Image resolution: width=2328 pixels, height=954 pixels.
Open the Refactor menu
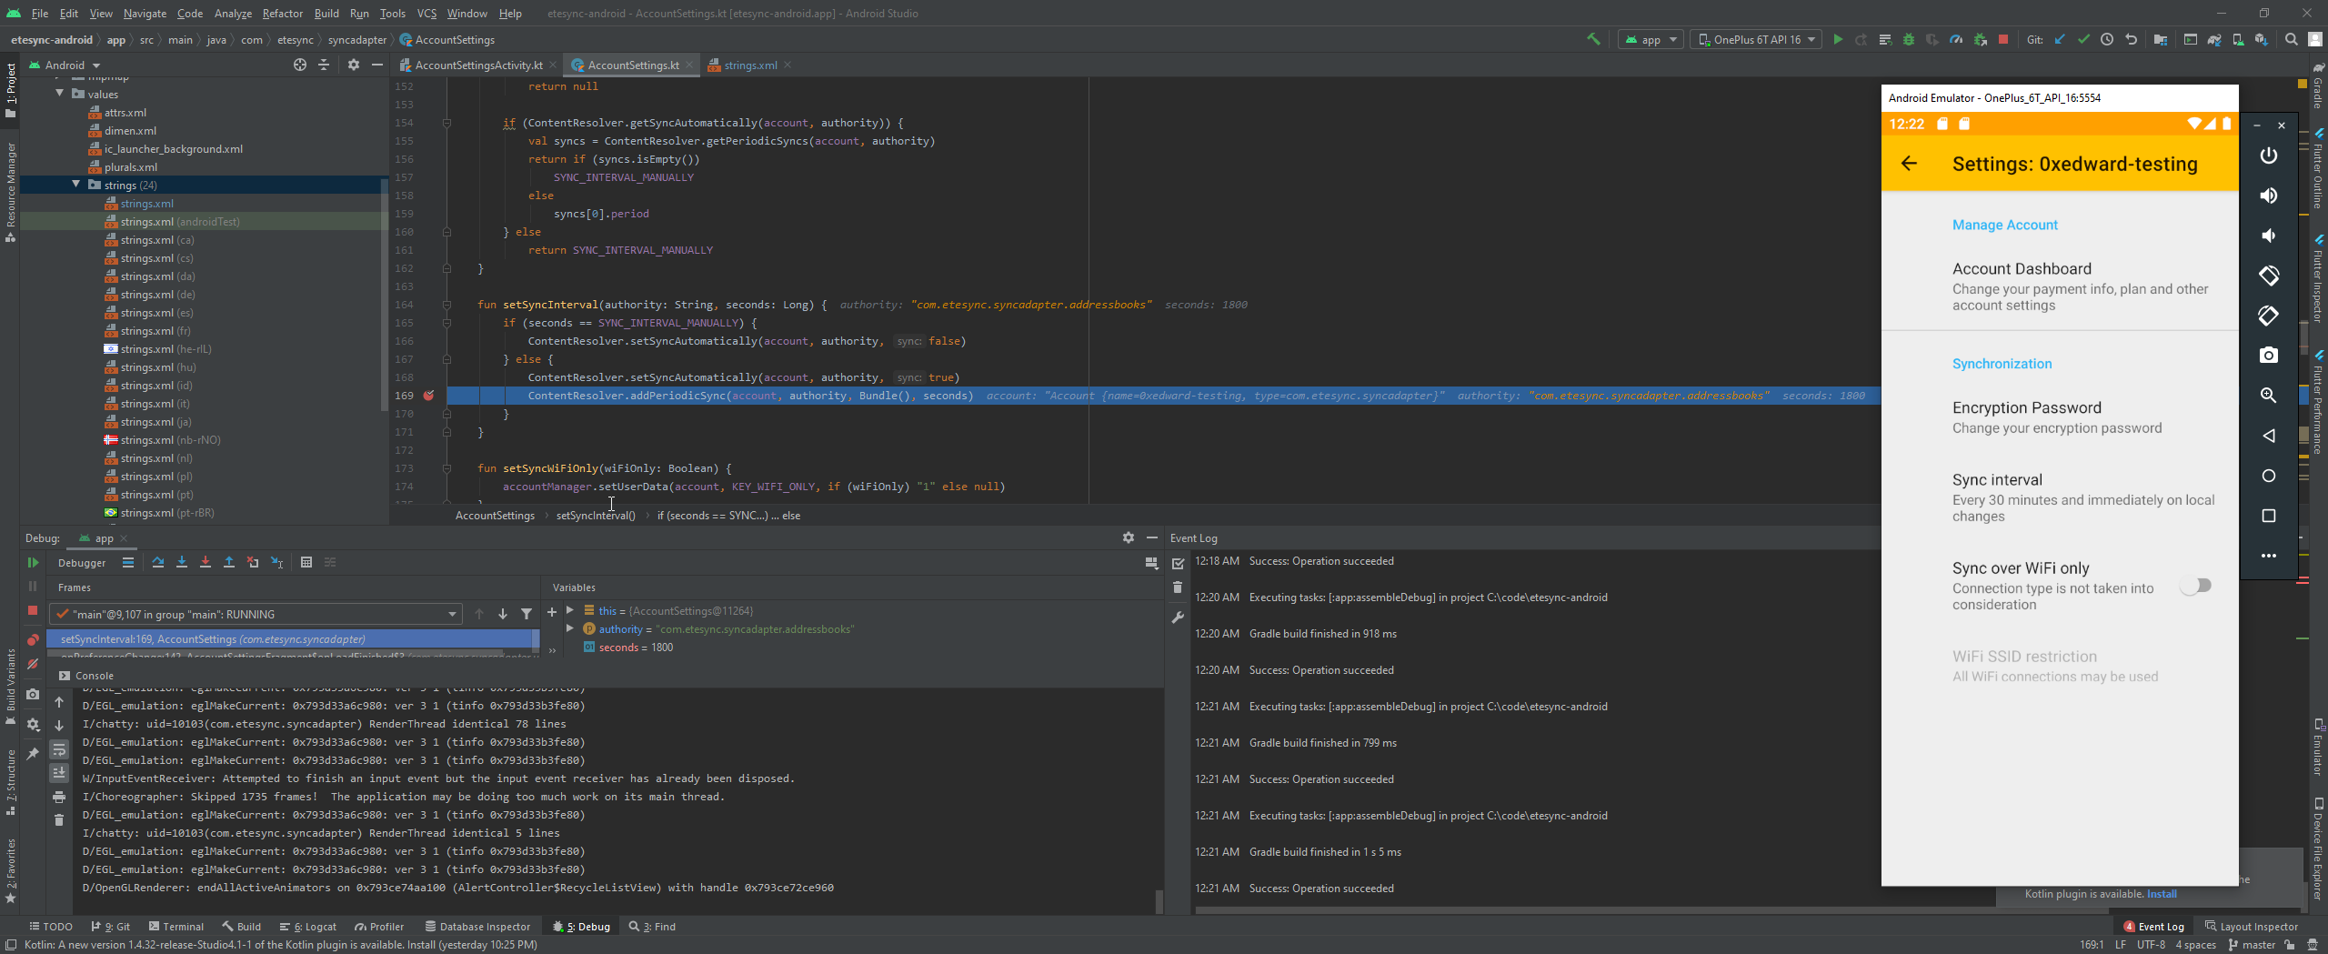tap(282, 13)
